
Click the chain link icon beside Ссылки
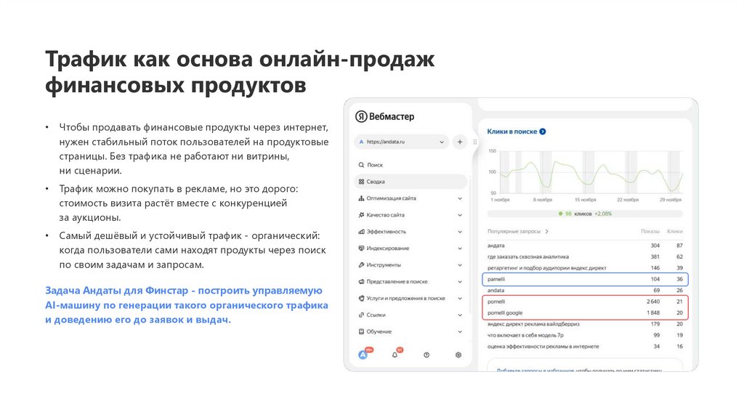tap(361, 315)
